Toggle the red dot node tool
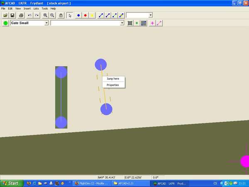 85,15
